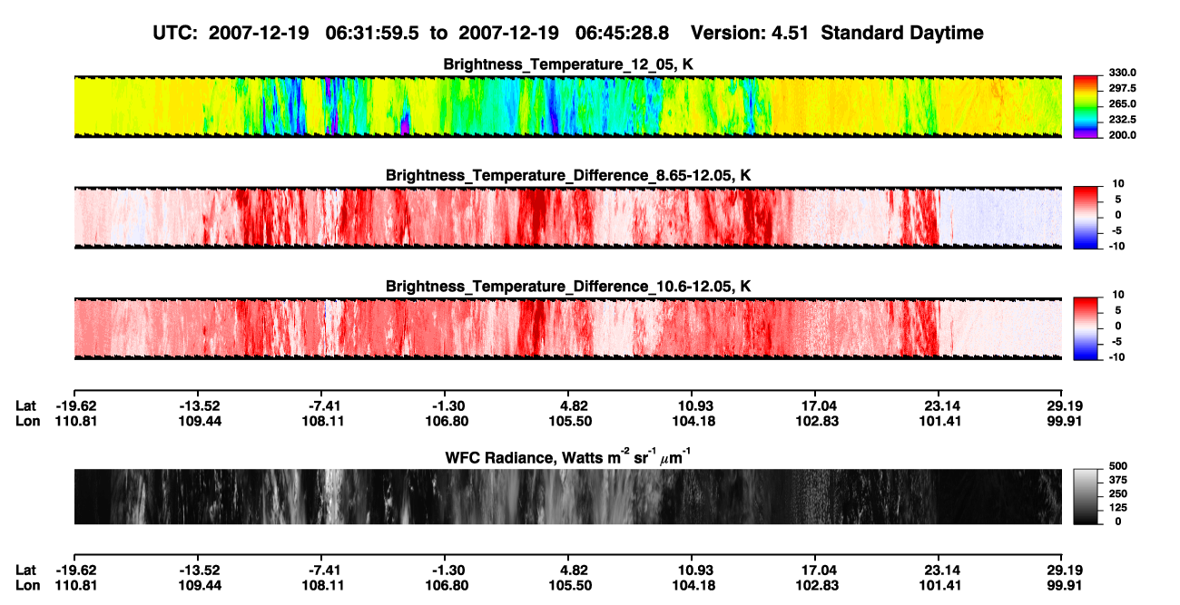Click the 500 tick on WFC colorbar
The width and height of the screenshot is (1180, 605).
(1116, 466)
